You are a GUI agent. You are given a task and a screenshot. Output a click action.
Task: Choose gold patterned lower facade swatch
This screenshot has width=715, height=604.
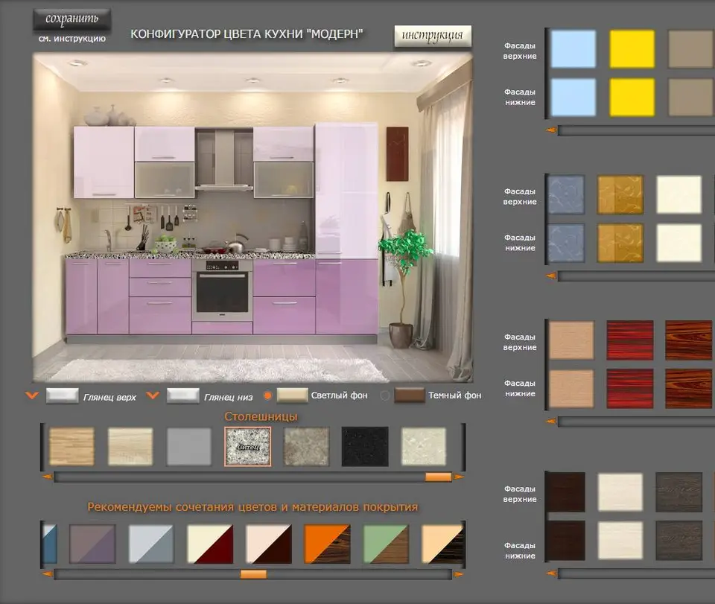click(620, 243)
